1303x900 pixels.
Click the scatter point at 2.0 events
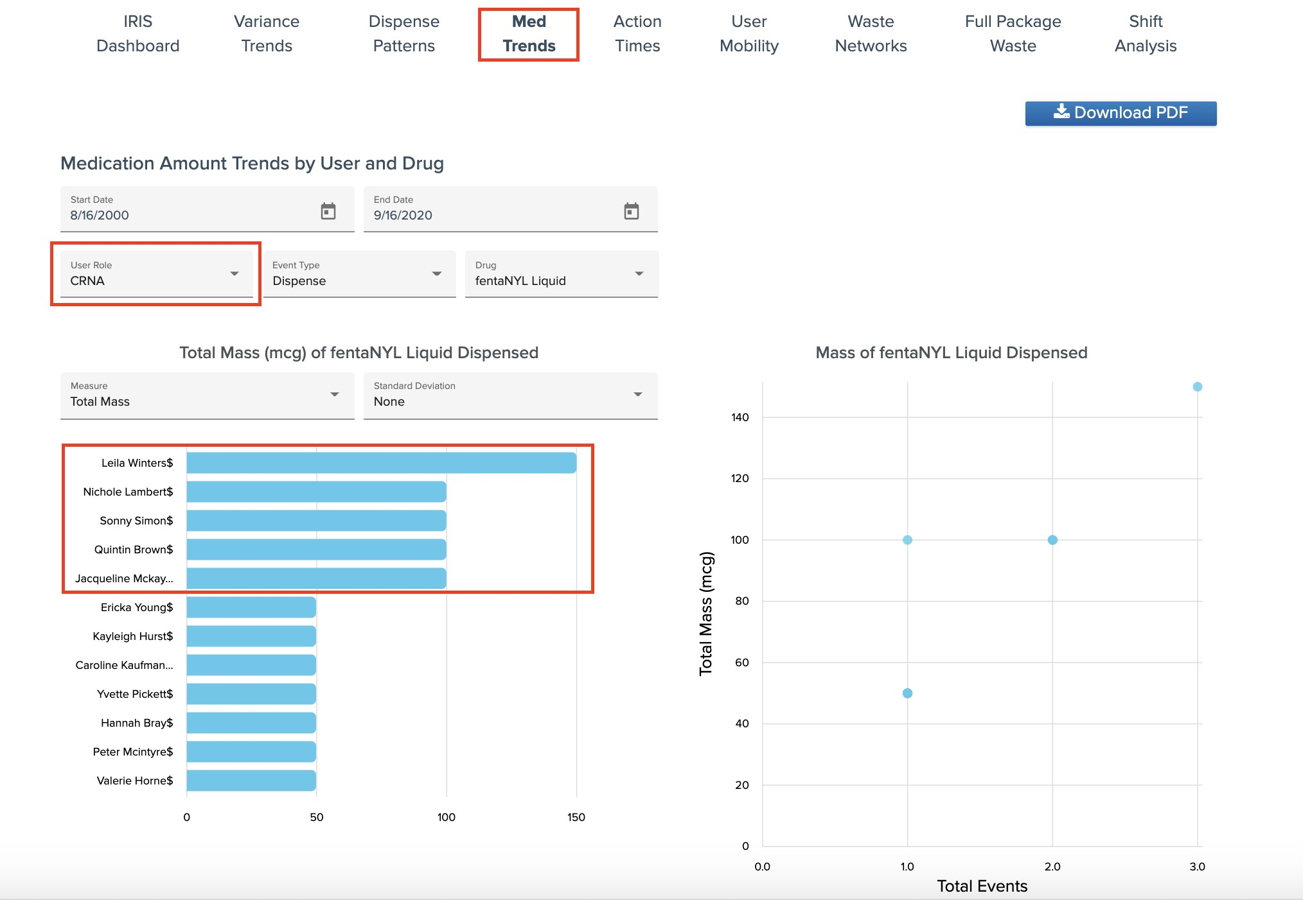[x=1052, y=540]
